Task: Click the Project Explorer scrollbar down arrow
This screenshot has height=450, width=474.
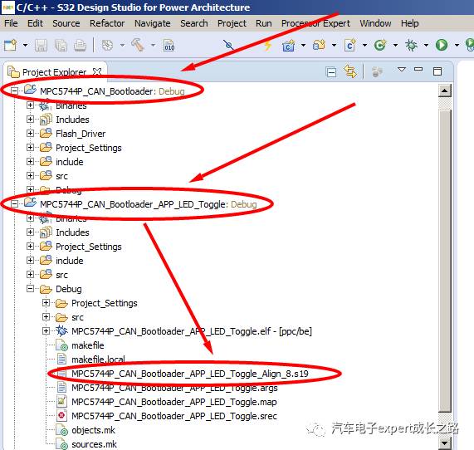Action: pyautogui.click(x=445, y=443)
